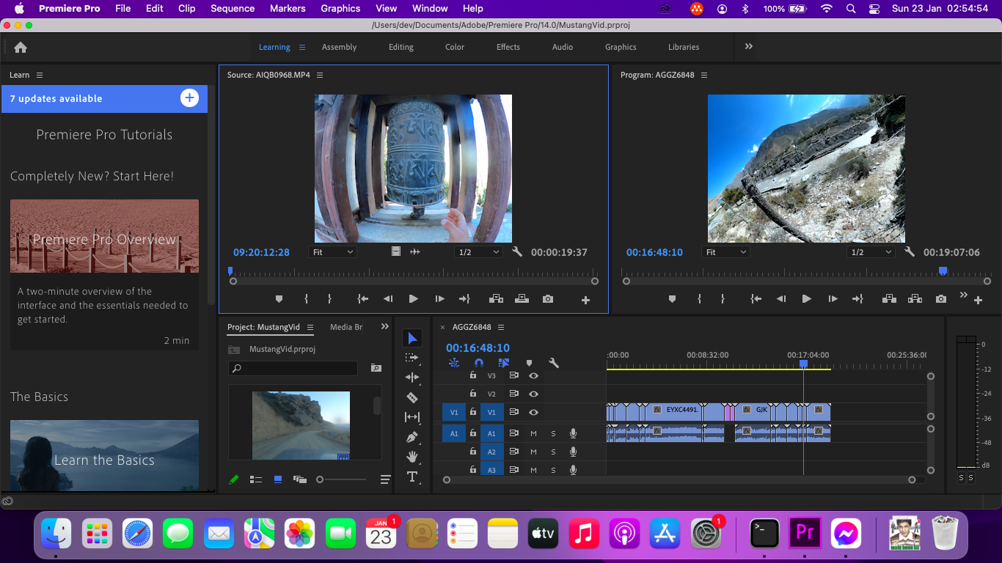Mute audio track A1
Screen dimensions: 1002x563
[533, 433]
